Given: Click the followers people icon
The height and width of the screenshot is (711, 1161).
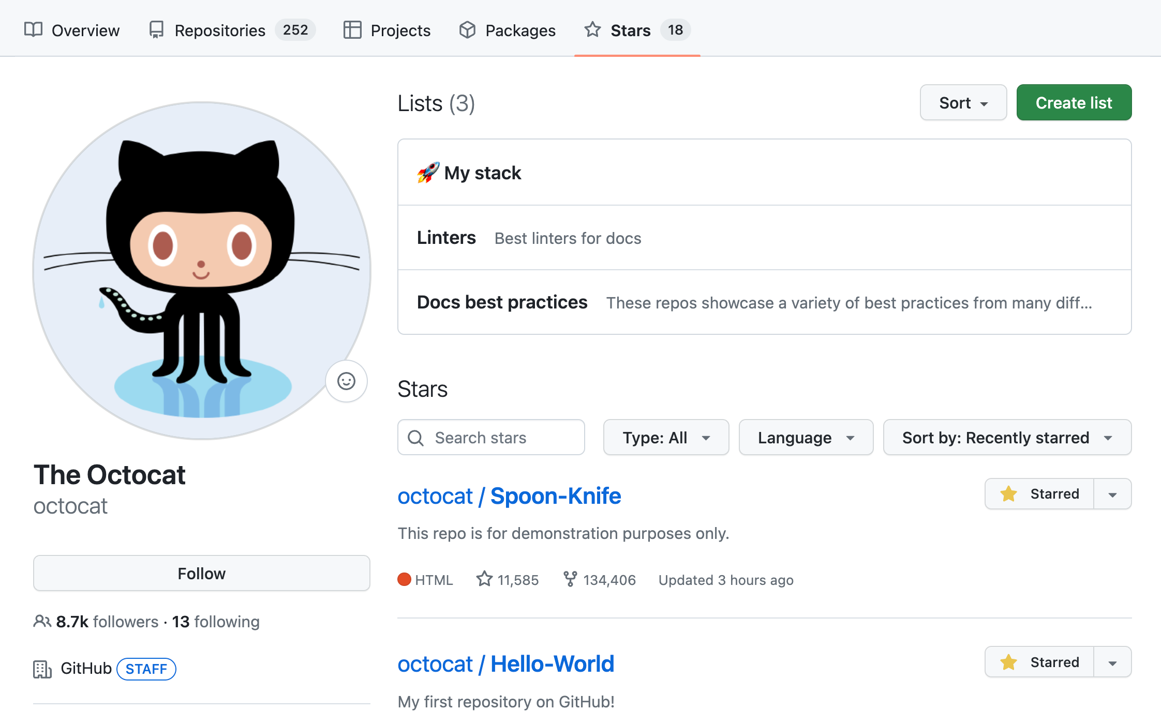Looking at the screenshot, I should (42, 622).
